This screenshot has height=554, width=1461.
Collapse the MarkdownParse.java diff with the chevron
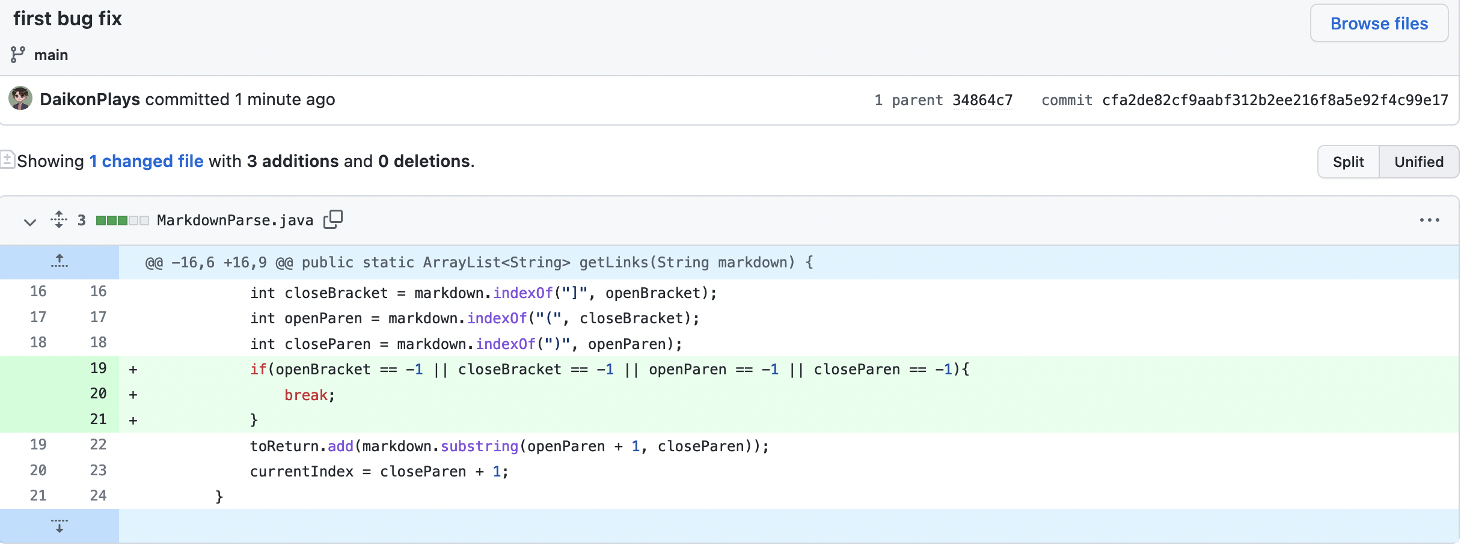[29, 221]
